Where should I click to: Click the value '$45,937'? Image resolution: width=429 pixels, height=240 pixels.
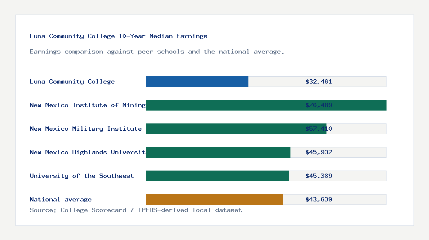[x=319, y=152]
